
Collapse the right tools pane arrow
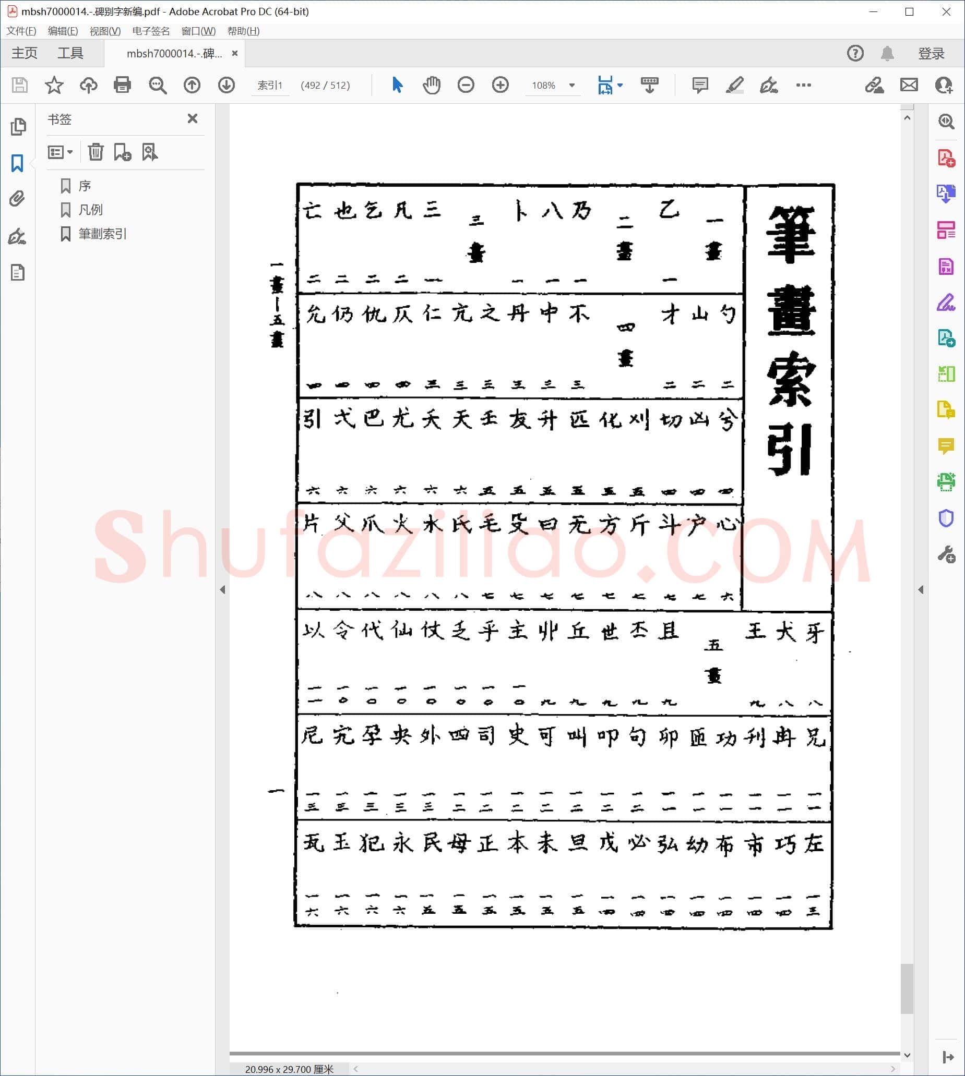pos(921,589)
